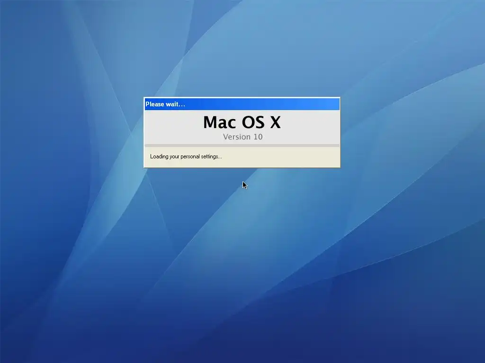The image size is (485, 363).
Task: Click the 'Version 10' text
Action: 243,137
